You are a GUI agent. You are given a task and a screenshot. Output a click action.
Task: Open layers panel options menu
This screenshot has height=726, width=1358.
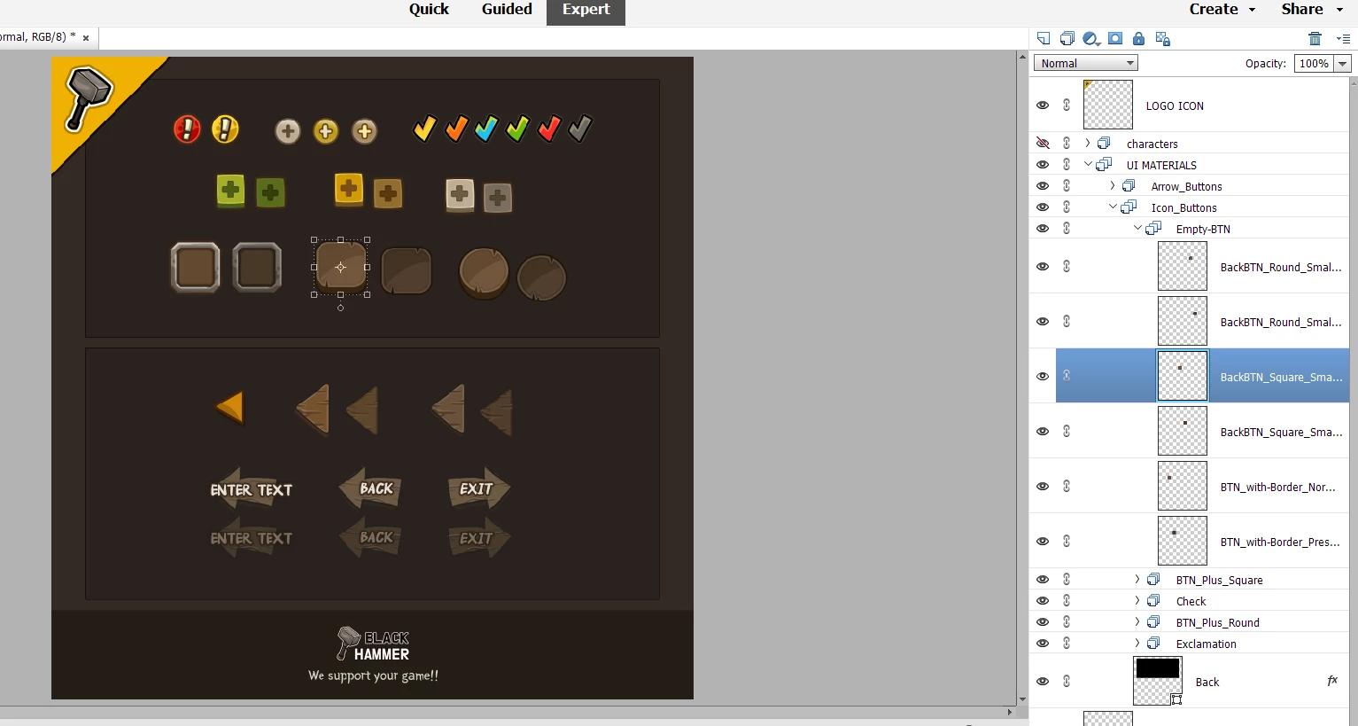[1343, 38]
